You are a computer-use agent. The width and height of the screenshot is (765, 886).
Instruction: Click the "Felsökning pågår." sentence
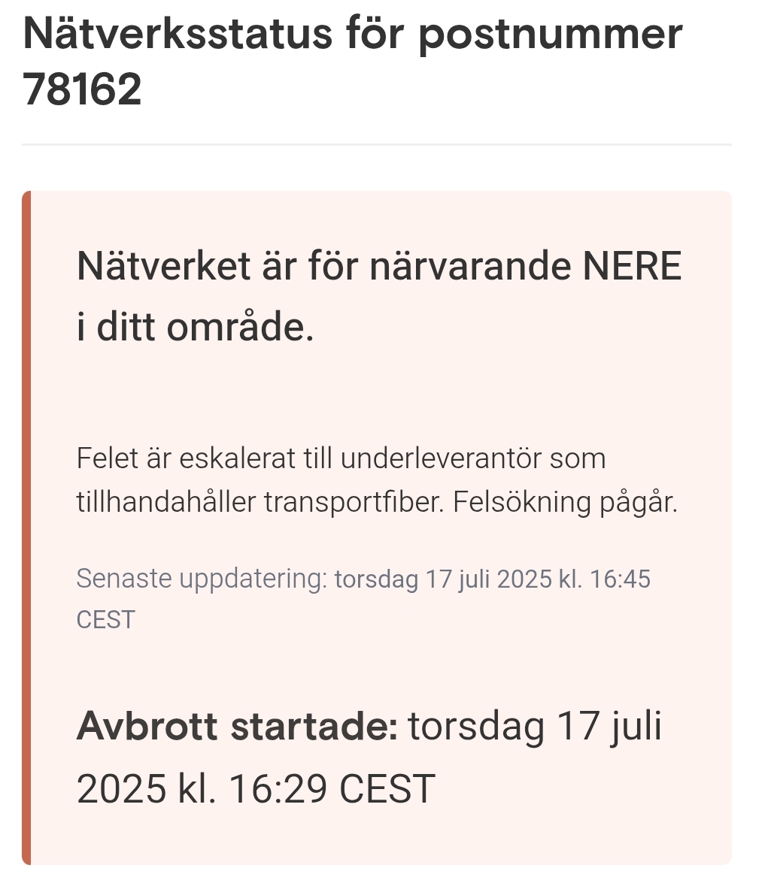coord(565,502)
